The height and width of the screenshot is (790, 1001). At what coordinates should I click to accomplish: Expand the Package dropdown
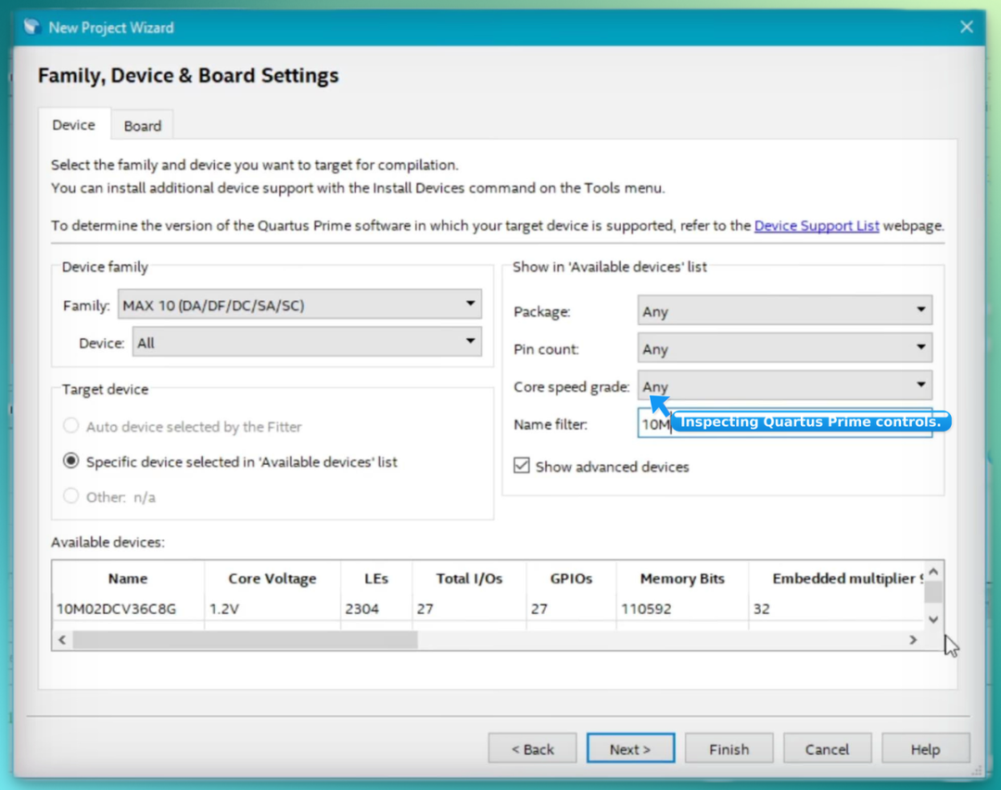[x=785, y=311]
